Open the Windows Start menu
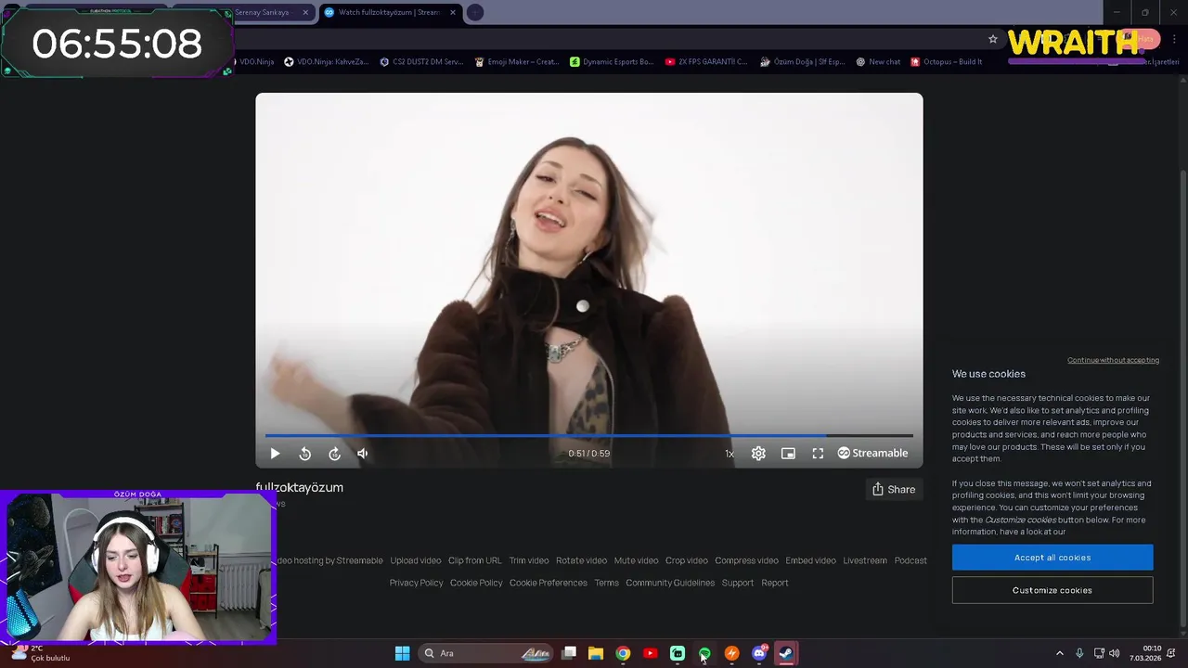The width and height of the screenshot is (1188, 668). click(x=402, y=653)
